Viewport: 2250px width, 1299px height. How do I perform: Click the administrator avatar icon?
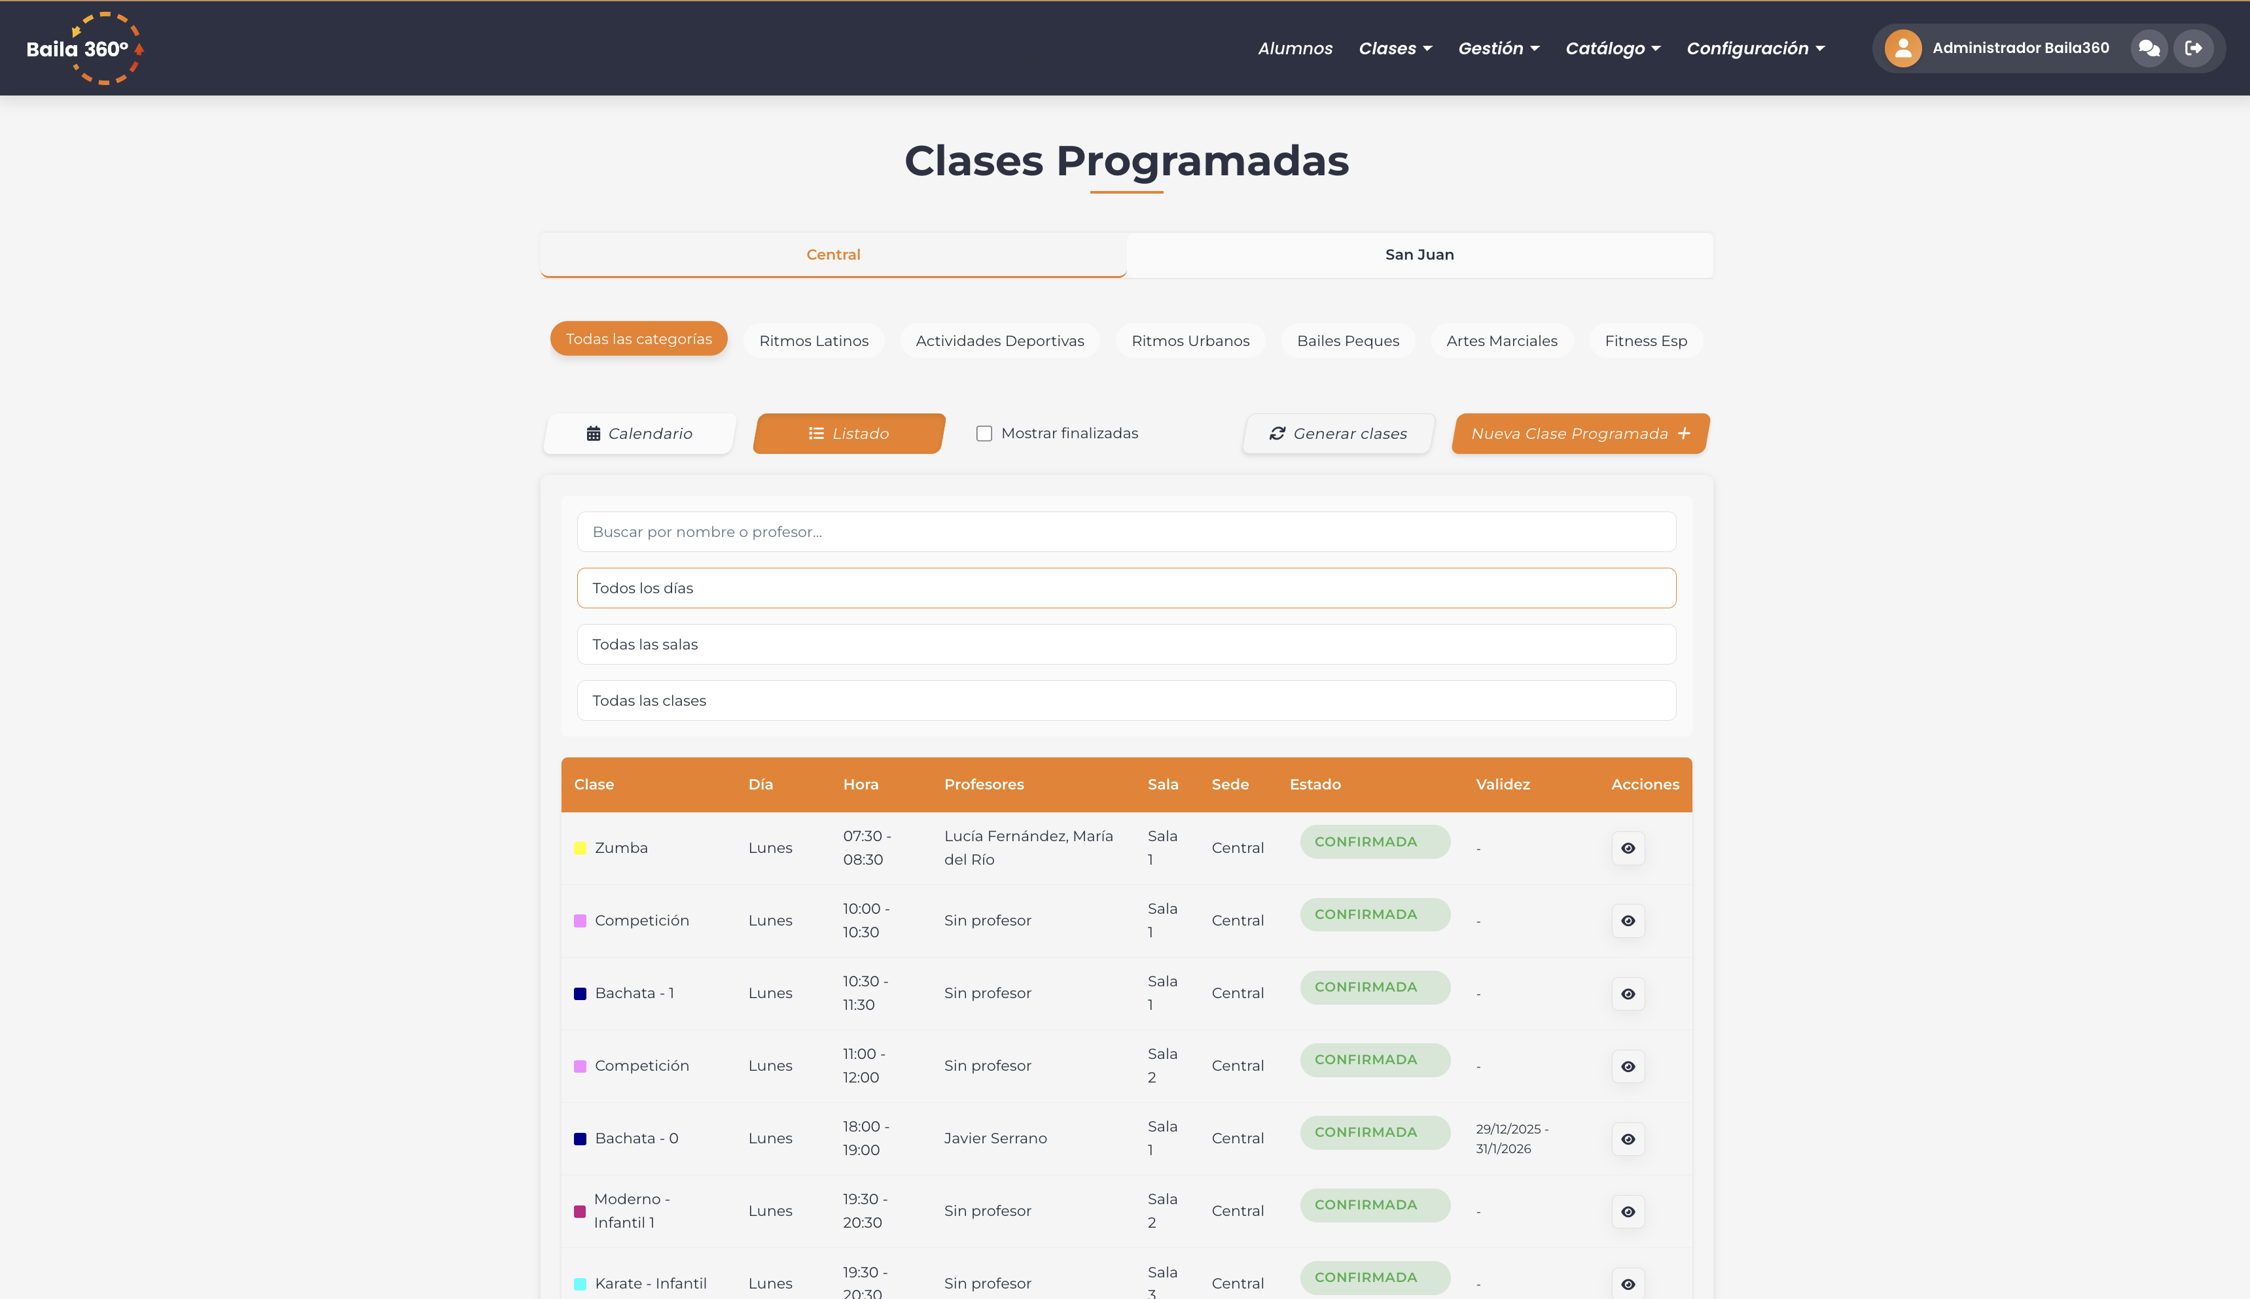1902,47
